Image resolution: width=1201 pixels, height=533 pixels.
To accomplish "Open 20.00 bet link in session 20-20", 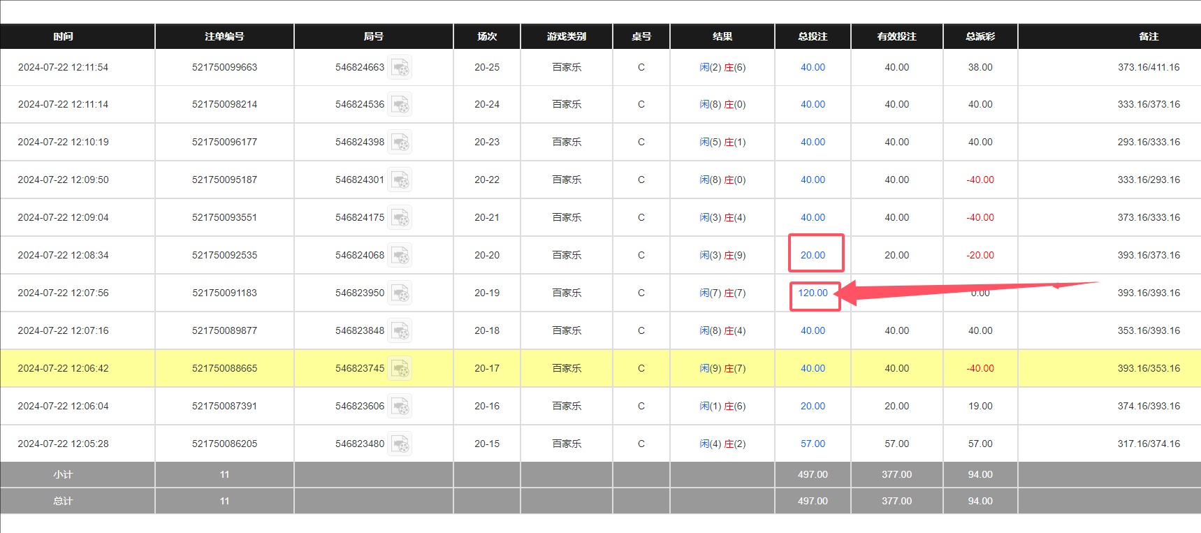I will point(813,256).
